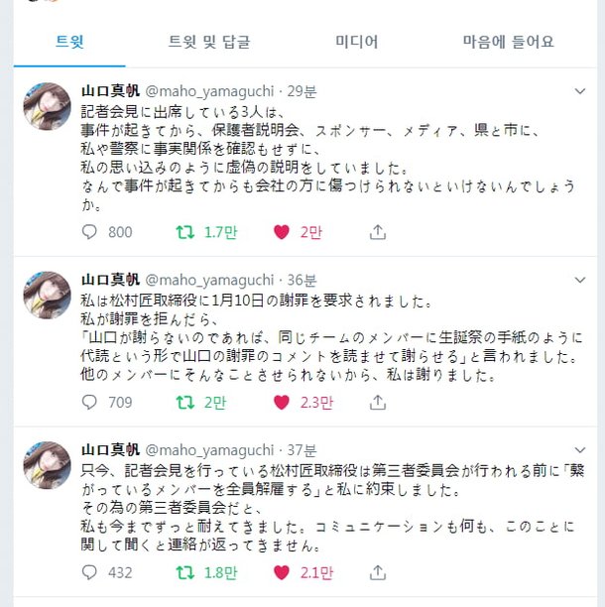This screenshot has height=607, width=605.
Task: Unlike the tweet with 2만 likes
Action: pyautogui.click(x=282, y=232)
